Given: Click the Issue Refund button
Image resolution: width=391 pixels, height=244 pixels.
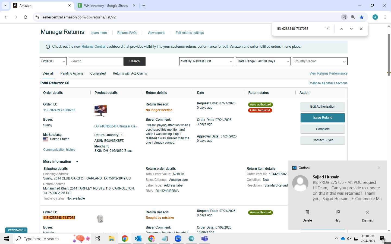Looking at the screenshot, I should click(323, 118).
